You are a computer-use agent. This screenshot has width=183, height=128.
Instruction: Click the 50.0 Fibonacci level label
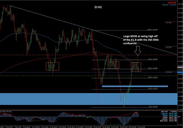tap(153, 68)
